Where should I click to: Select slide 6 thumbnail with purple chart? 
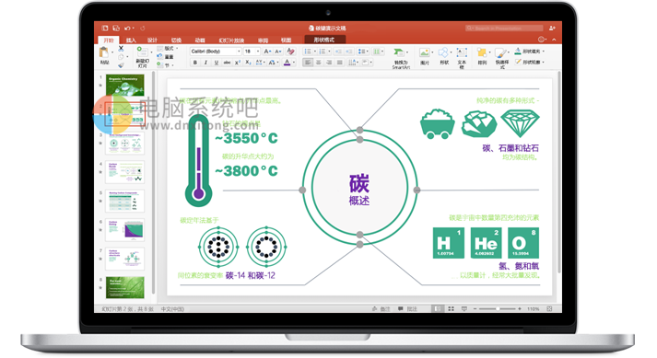(125, 229)
